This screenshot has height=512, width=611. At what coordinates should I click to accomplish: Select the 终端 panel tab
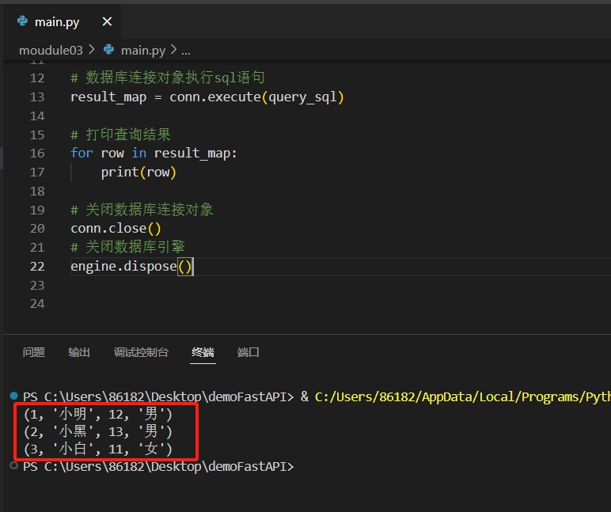(203, 352)
